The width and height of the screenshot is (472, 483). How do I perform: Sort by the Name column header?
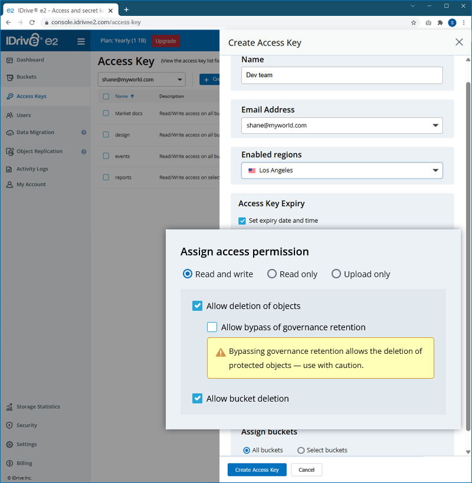124,96
